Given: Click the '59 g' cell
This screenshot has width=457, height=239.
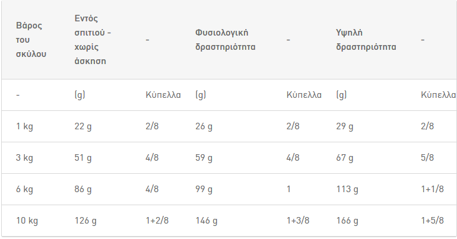Looking at the screenshot, I should (x=204, y=158).
